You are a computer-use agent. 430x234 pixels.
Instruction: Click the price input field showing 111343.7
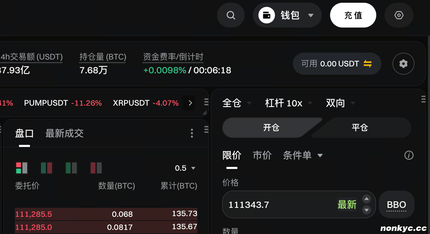276,205
